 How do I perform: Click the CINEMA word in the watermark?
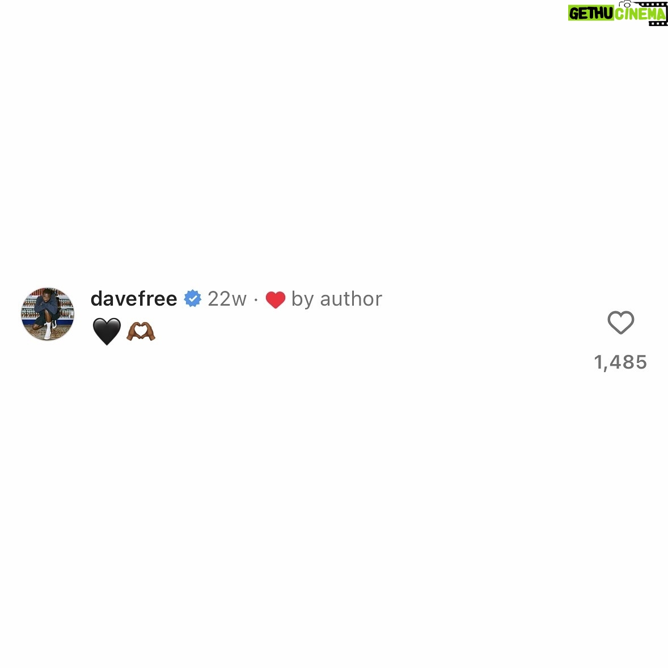tap(640, 14)
